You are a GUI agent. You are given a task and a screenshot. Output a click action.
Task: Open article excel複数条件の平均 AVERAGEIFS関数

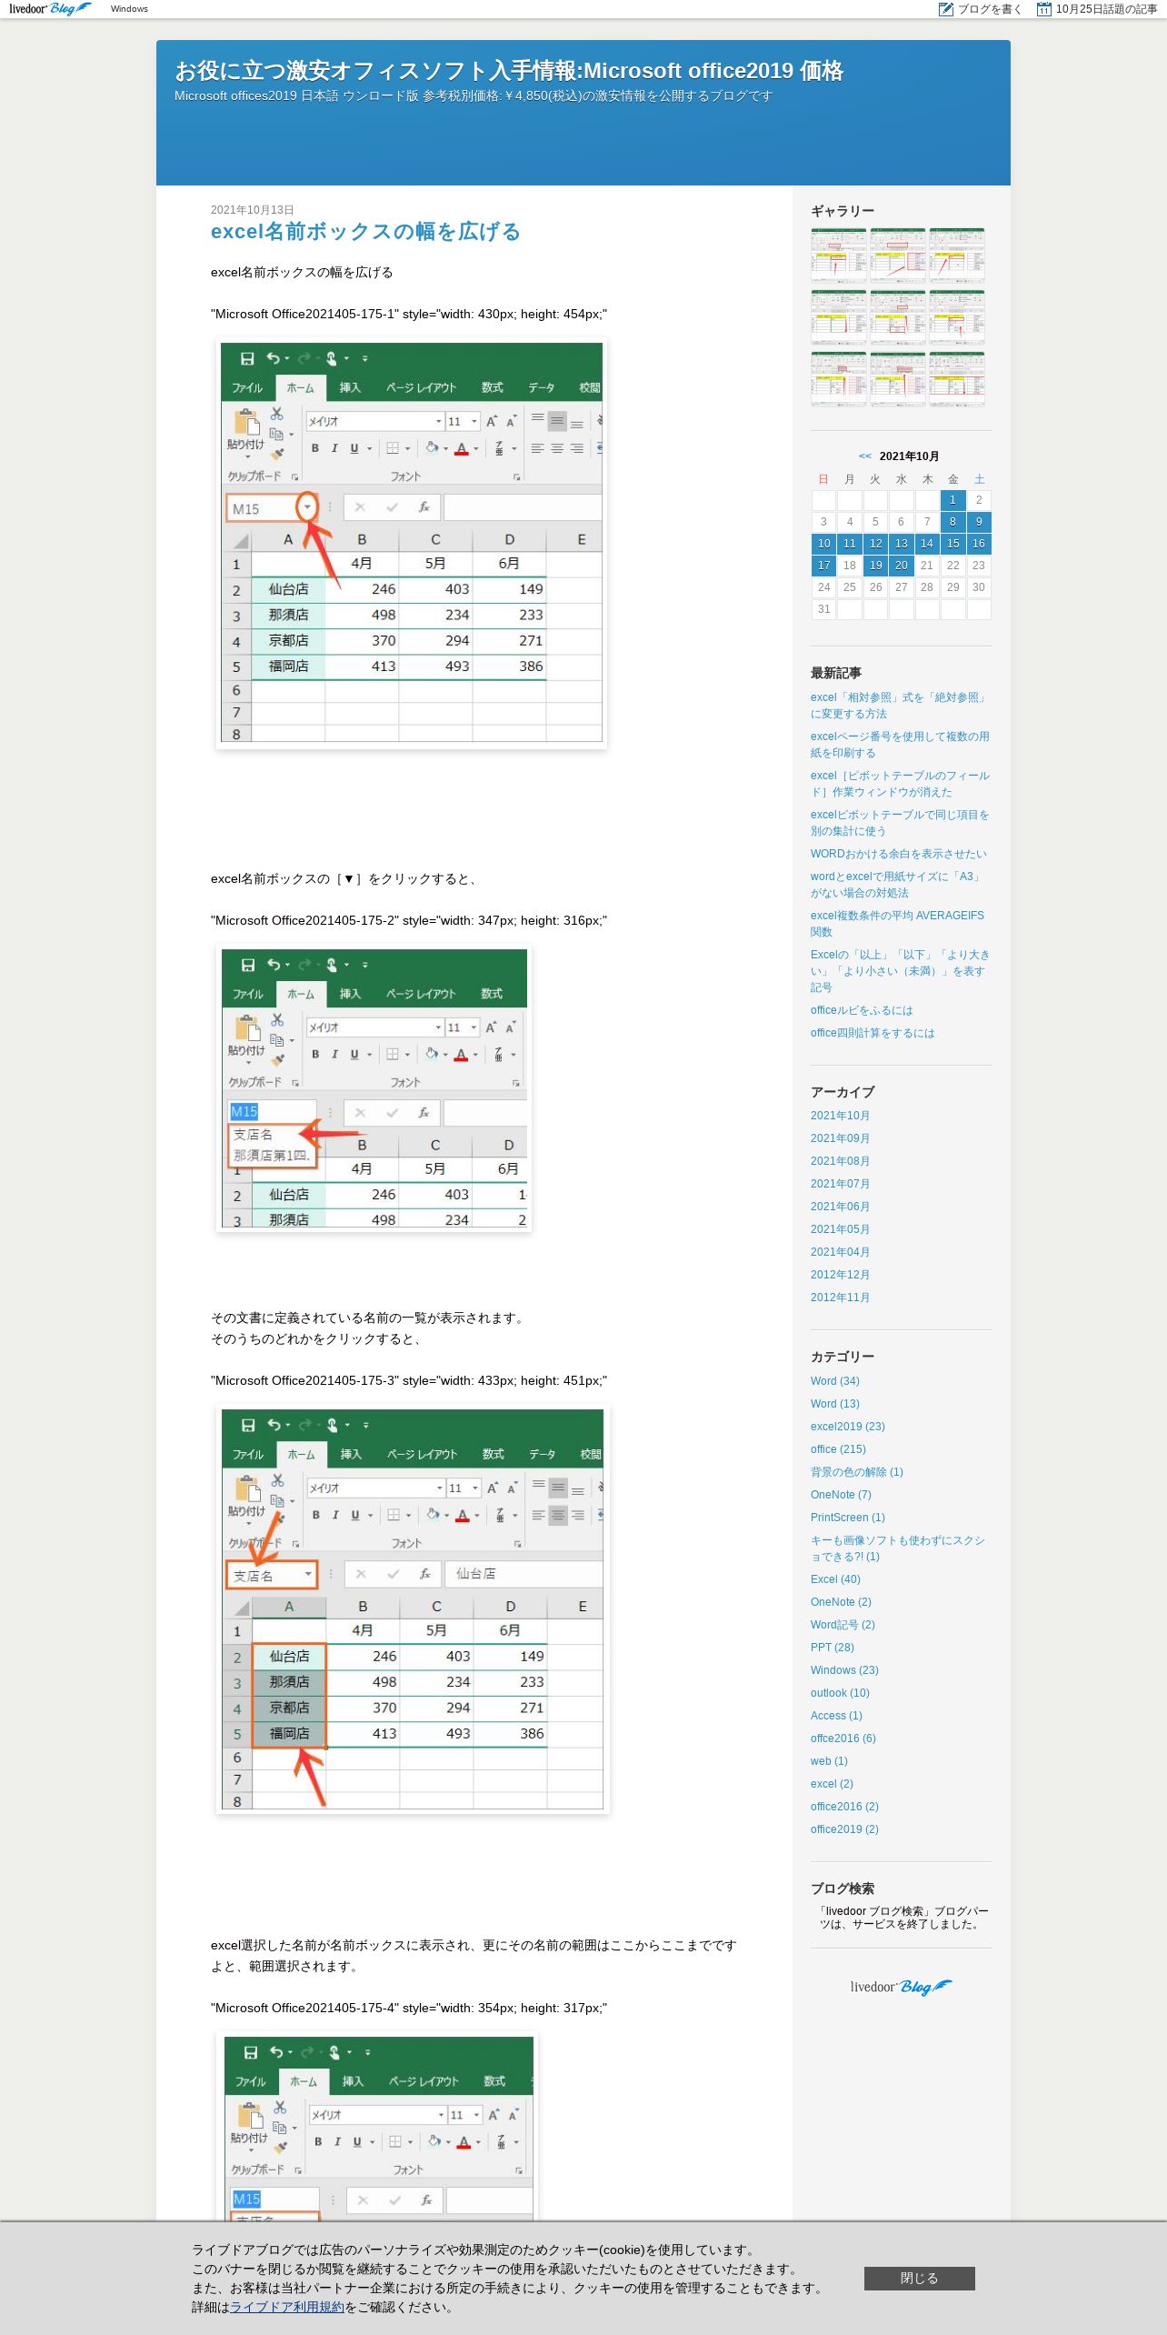pos(897,924)
